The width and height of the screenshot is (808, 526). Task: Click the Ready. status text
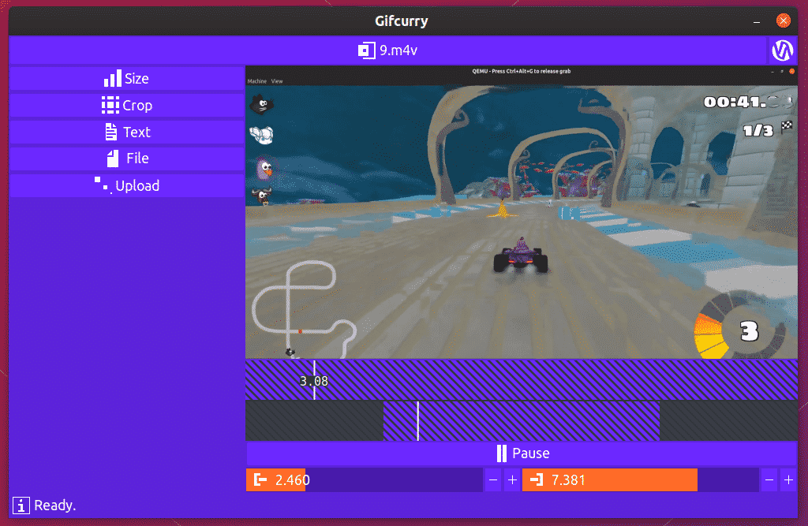tap(55, 505)
